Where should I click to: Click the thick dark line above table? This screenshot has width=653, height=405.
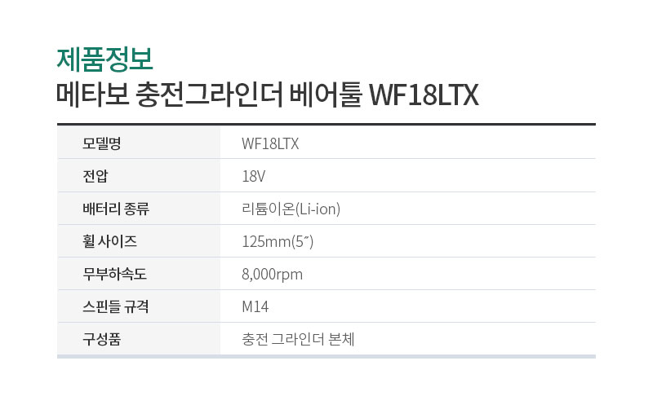[326, 124]
